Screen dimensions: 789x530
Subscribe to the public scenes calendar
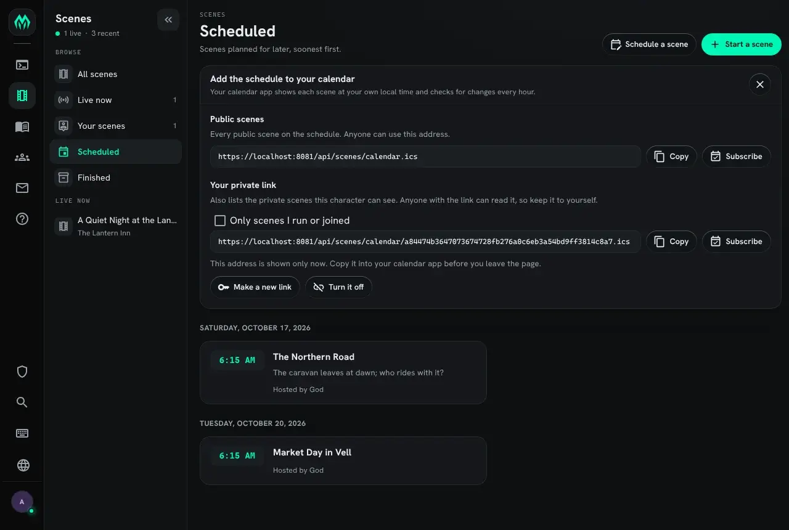[x=737, y=157]
